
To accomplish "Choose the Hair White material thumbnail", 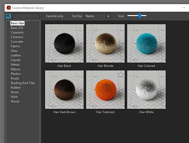I will [146, 90].
